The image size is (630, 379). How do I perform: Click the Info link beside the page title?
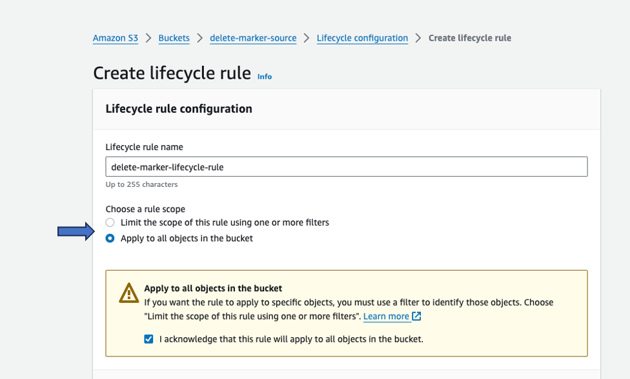(264, 76)
